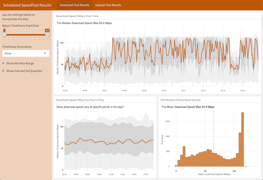The width and height of the screenshot is (263, 180).
Task: Click the Adjust Timeframe Start/End label
Action: [x=21, y=26]
